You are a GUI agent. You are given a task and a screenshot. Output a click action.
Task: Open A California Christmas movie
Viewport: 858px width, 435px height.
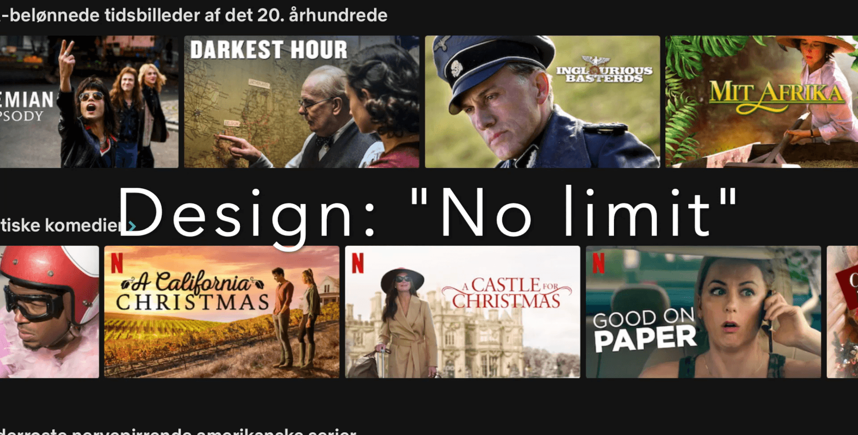coord(222,312)
